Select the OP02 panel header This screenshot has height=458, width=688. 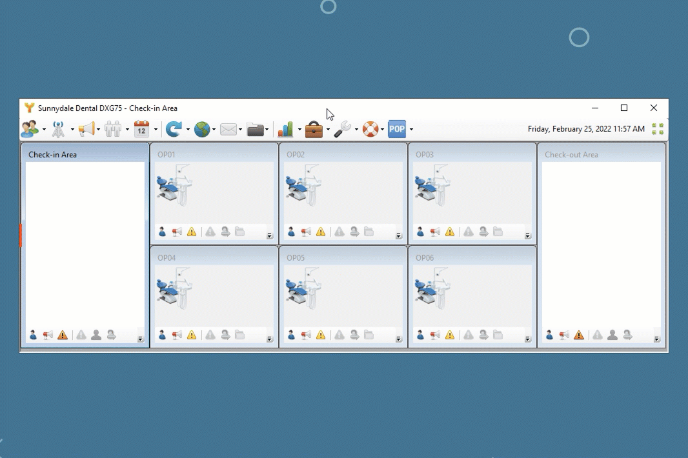[343, 154]
